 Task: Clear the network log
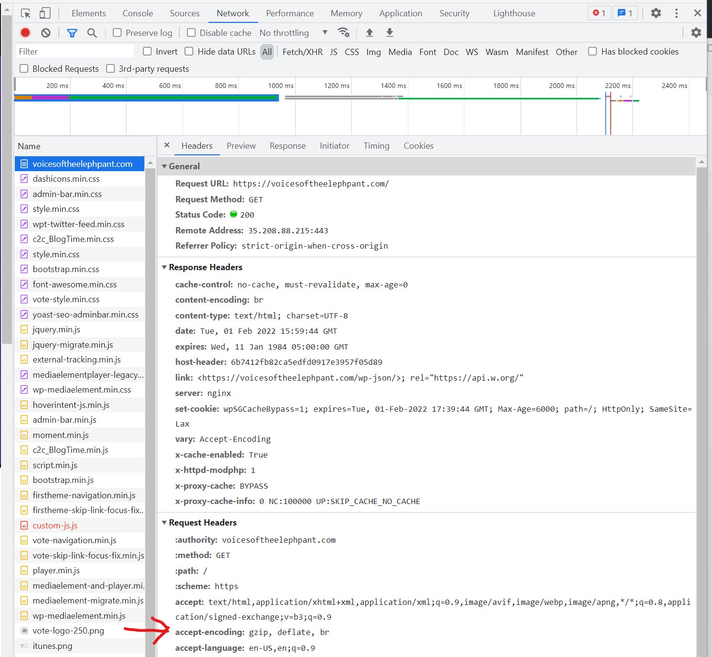coord(46,33)
